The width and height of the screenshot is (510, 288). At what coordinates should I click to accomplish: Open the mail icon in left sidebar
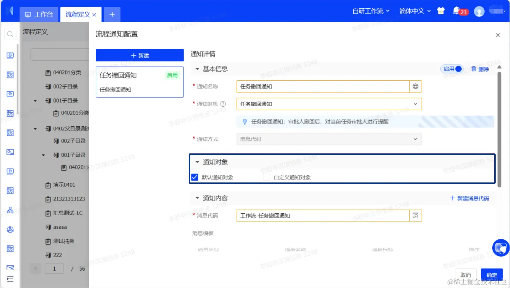tap(10, 267)
